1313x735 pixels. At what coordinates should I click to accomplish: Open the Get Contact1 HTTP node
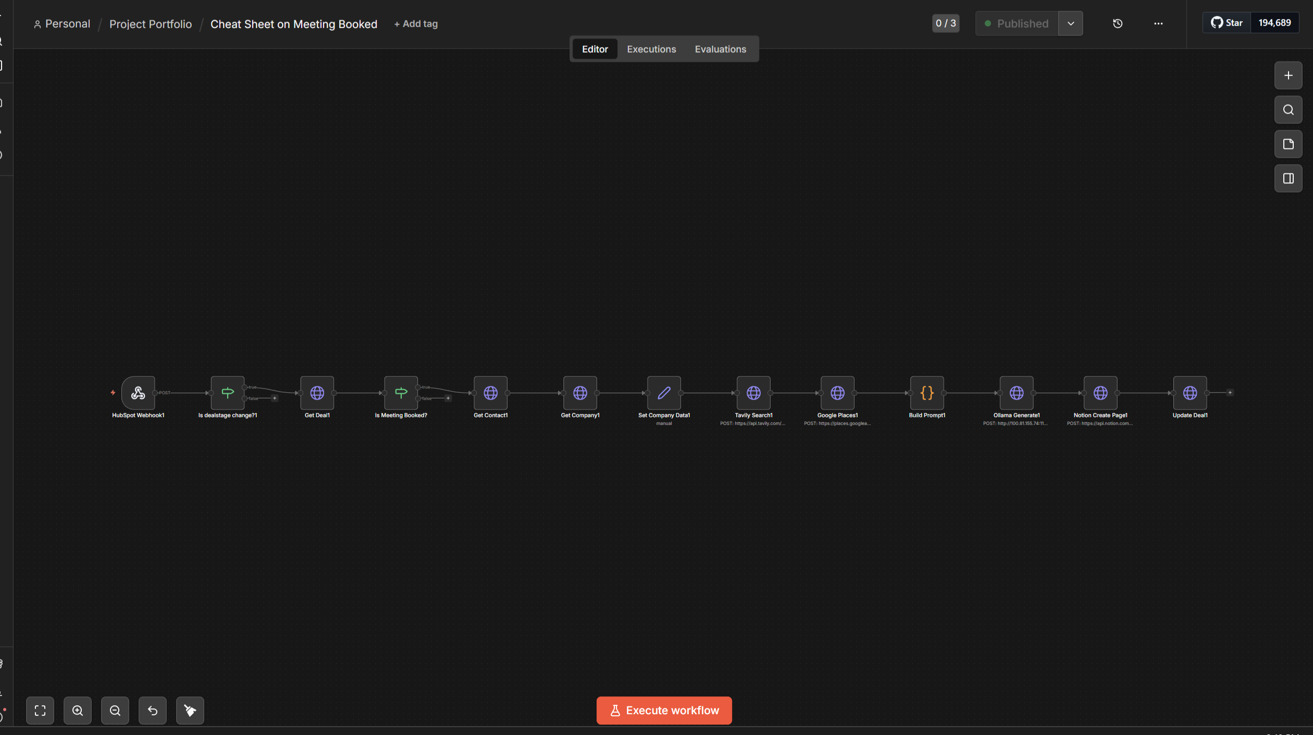pos(491,393)
